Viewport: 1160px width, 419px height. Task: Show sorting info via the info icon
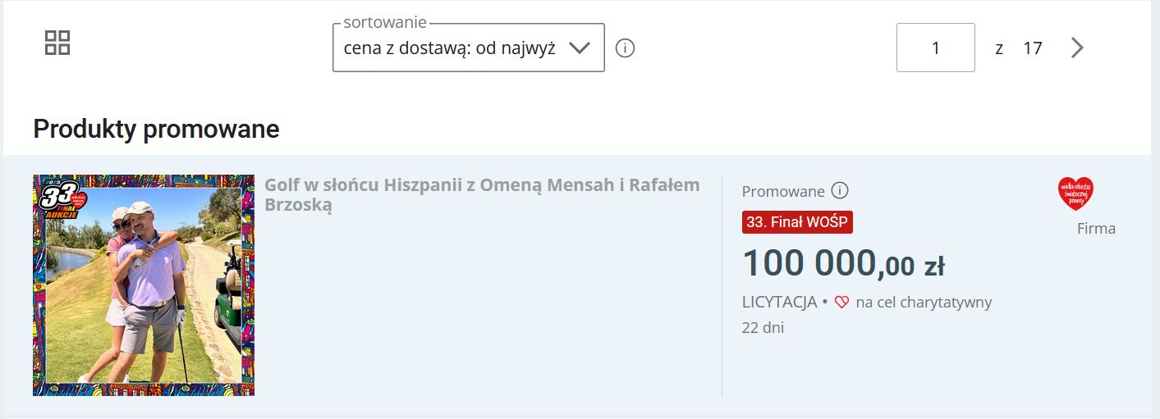tap(625, 48)
